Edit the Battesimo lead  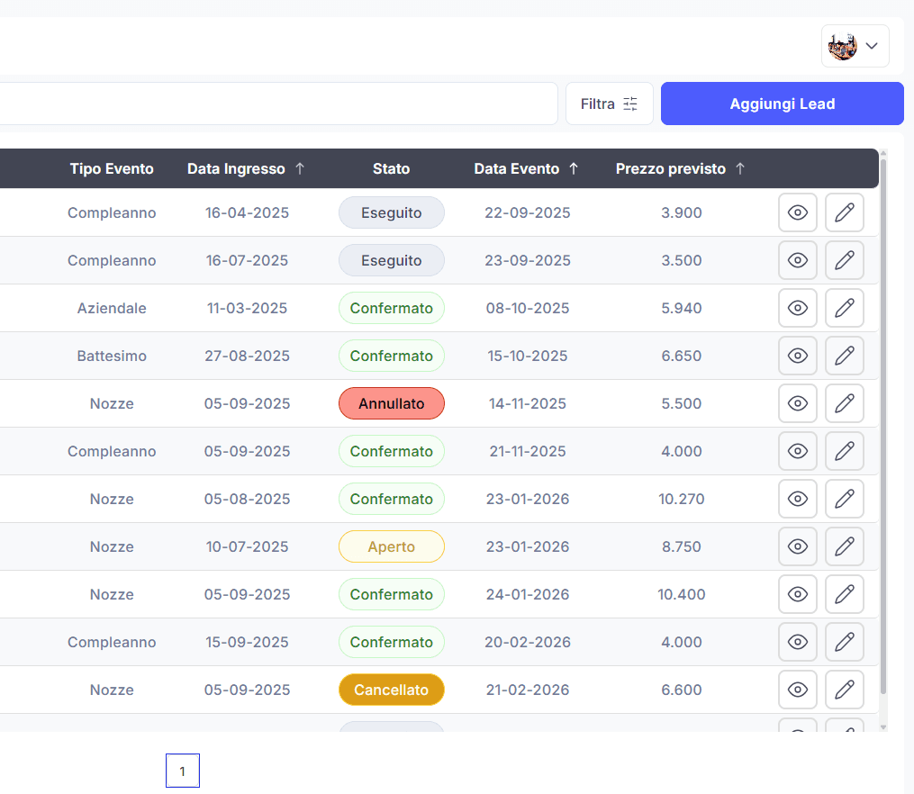[844, 356]
